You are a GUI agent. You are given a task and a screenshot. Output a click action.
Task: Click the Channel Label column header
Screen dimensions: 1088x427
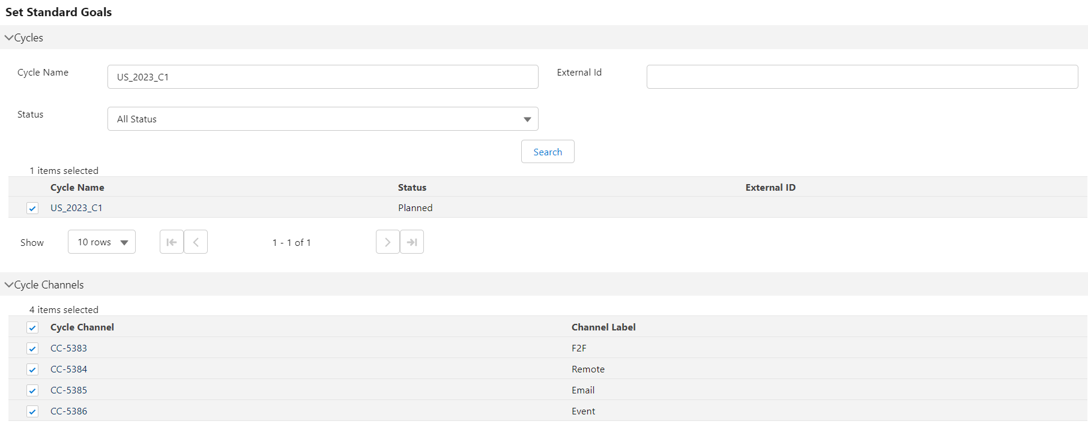(603, 327)
